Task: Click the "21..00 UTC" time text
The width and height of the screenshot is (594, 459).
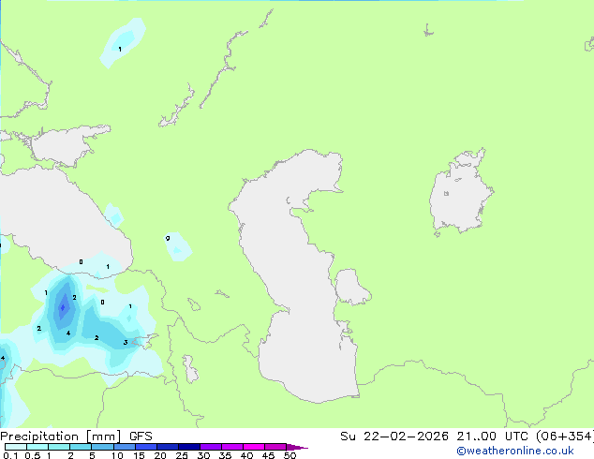Action: [x=492, y=437]
